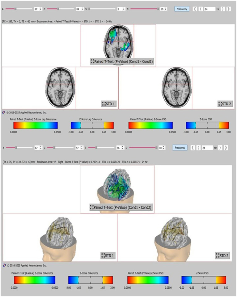Screen dimensions: 237x297
Task: Adjust the C slider set to 89
Action: click(60, 9)
